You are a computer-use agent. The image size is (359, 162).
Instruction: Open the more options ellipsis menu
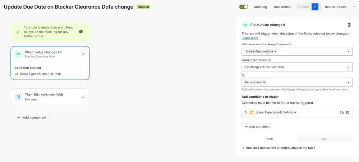(x=354, y=7)
